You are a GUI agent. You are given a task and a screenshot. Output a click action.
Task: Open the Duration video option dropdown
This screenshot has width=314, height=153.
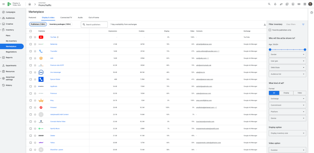[x=287, y=150]
